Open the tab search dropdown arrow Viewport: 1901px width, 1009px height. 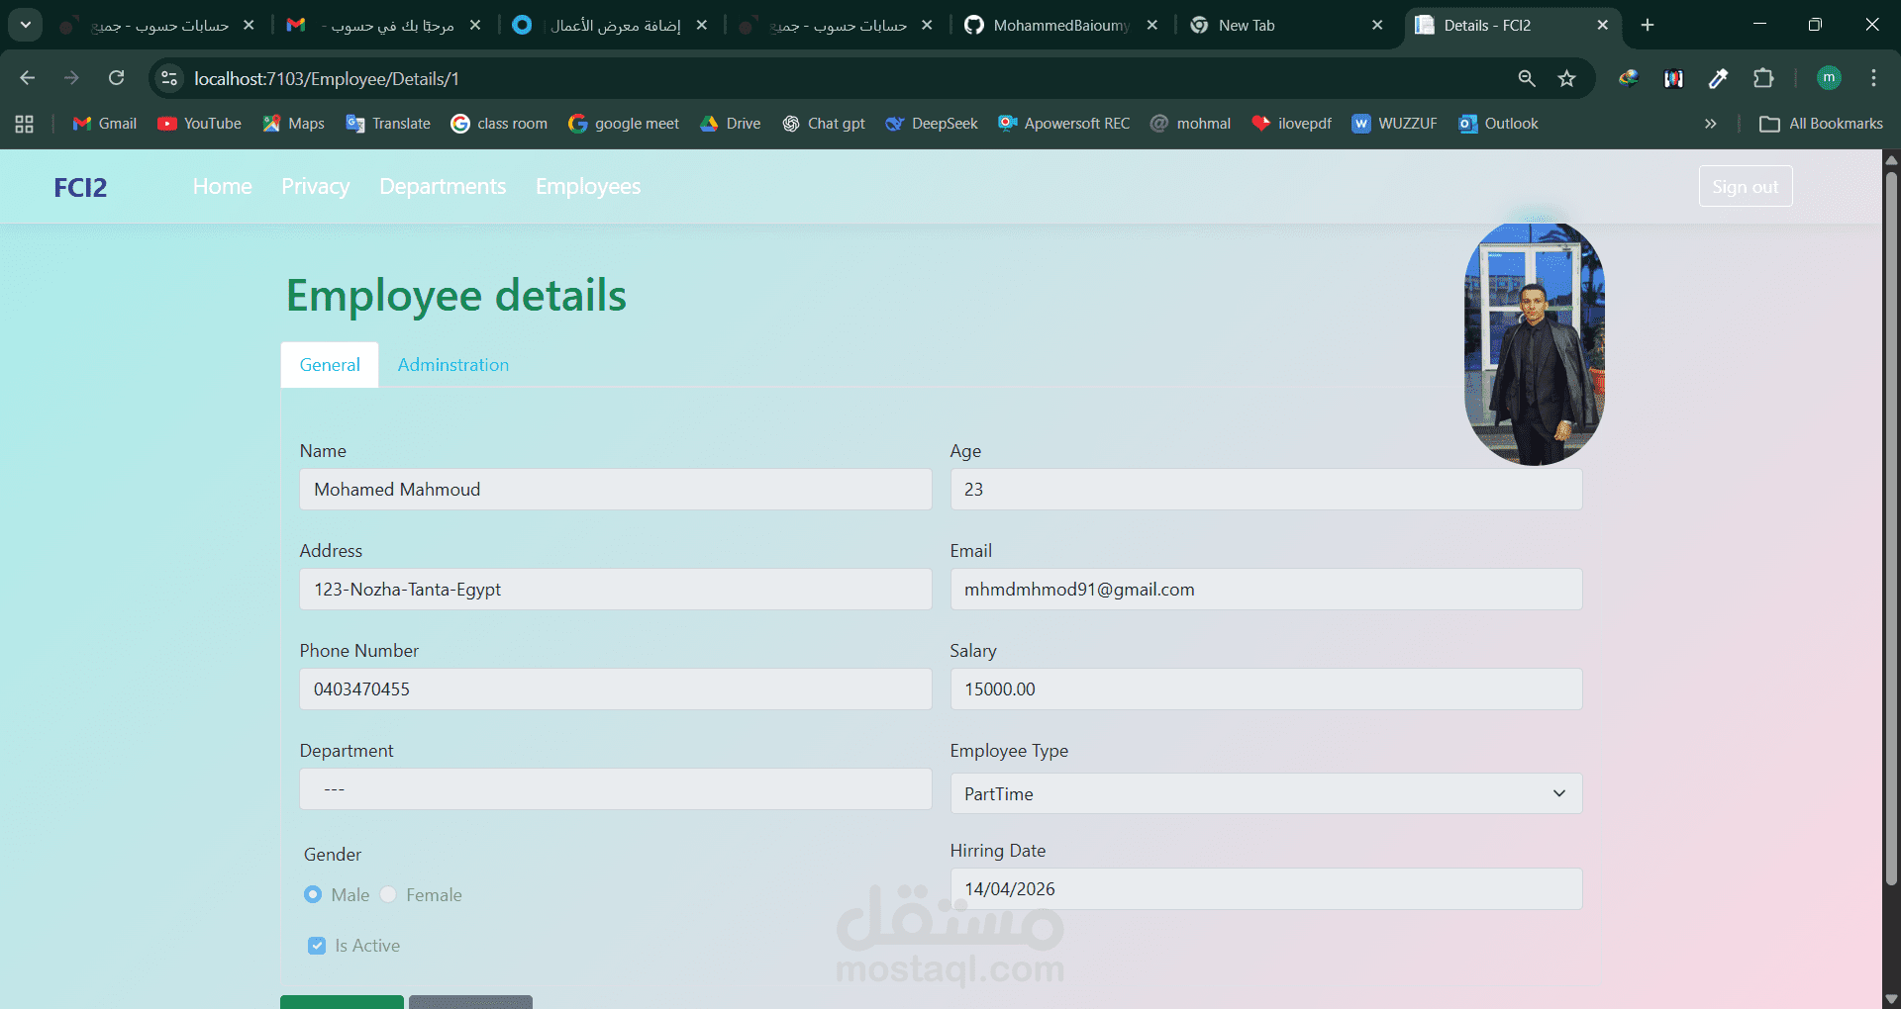tap(26, 25)
